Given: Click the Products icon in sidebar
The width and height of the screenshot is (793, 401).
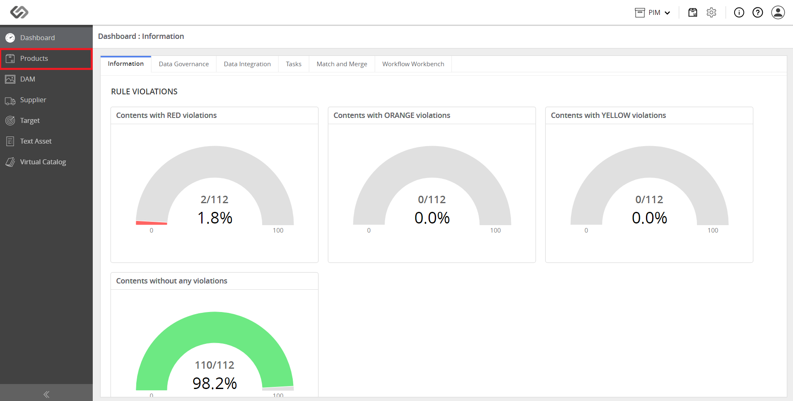Looking at the screenshot, I should (x=10, y=58).
